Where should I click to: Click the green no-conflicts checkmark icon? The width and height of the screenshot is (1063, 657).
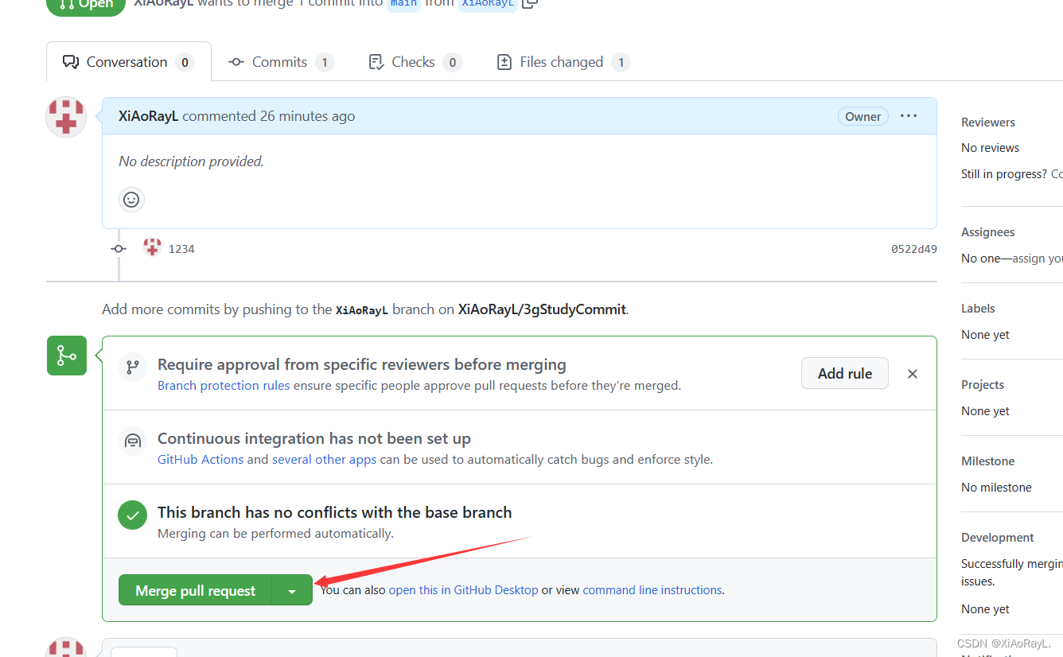pos(132,515)
